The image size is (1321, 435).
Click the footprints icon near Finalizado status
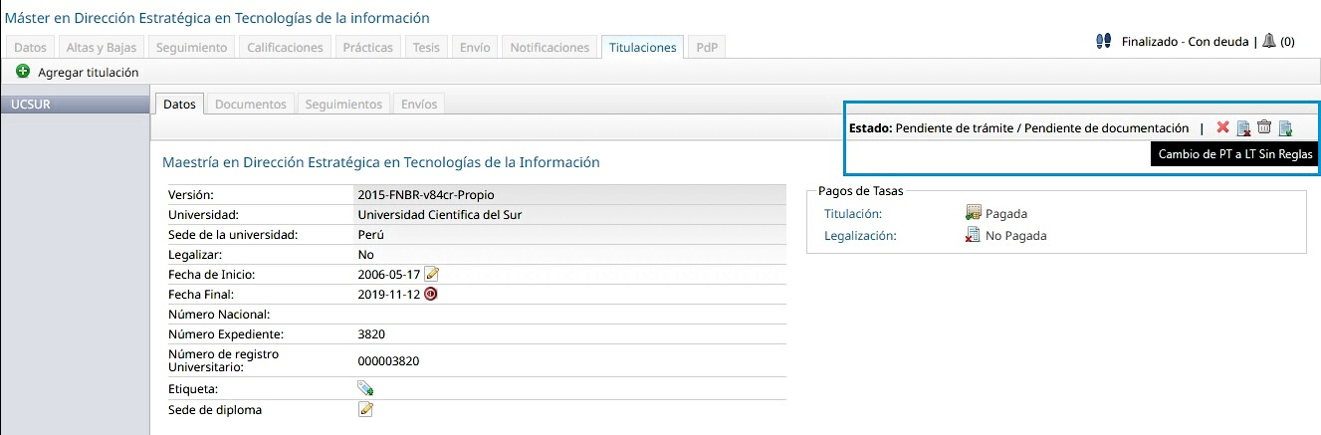pos(1103,42)
